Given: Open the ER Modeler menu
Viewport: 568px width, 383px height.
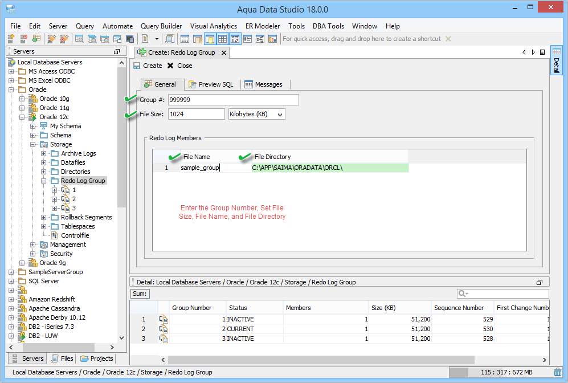Looking at the screenshot, I should 263,26.
